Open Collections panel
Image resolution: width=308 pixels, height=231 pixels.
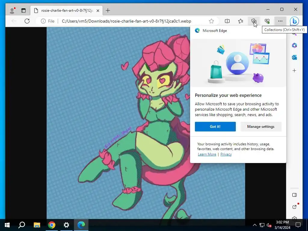254,21
